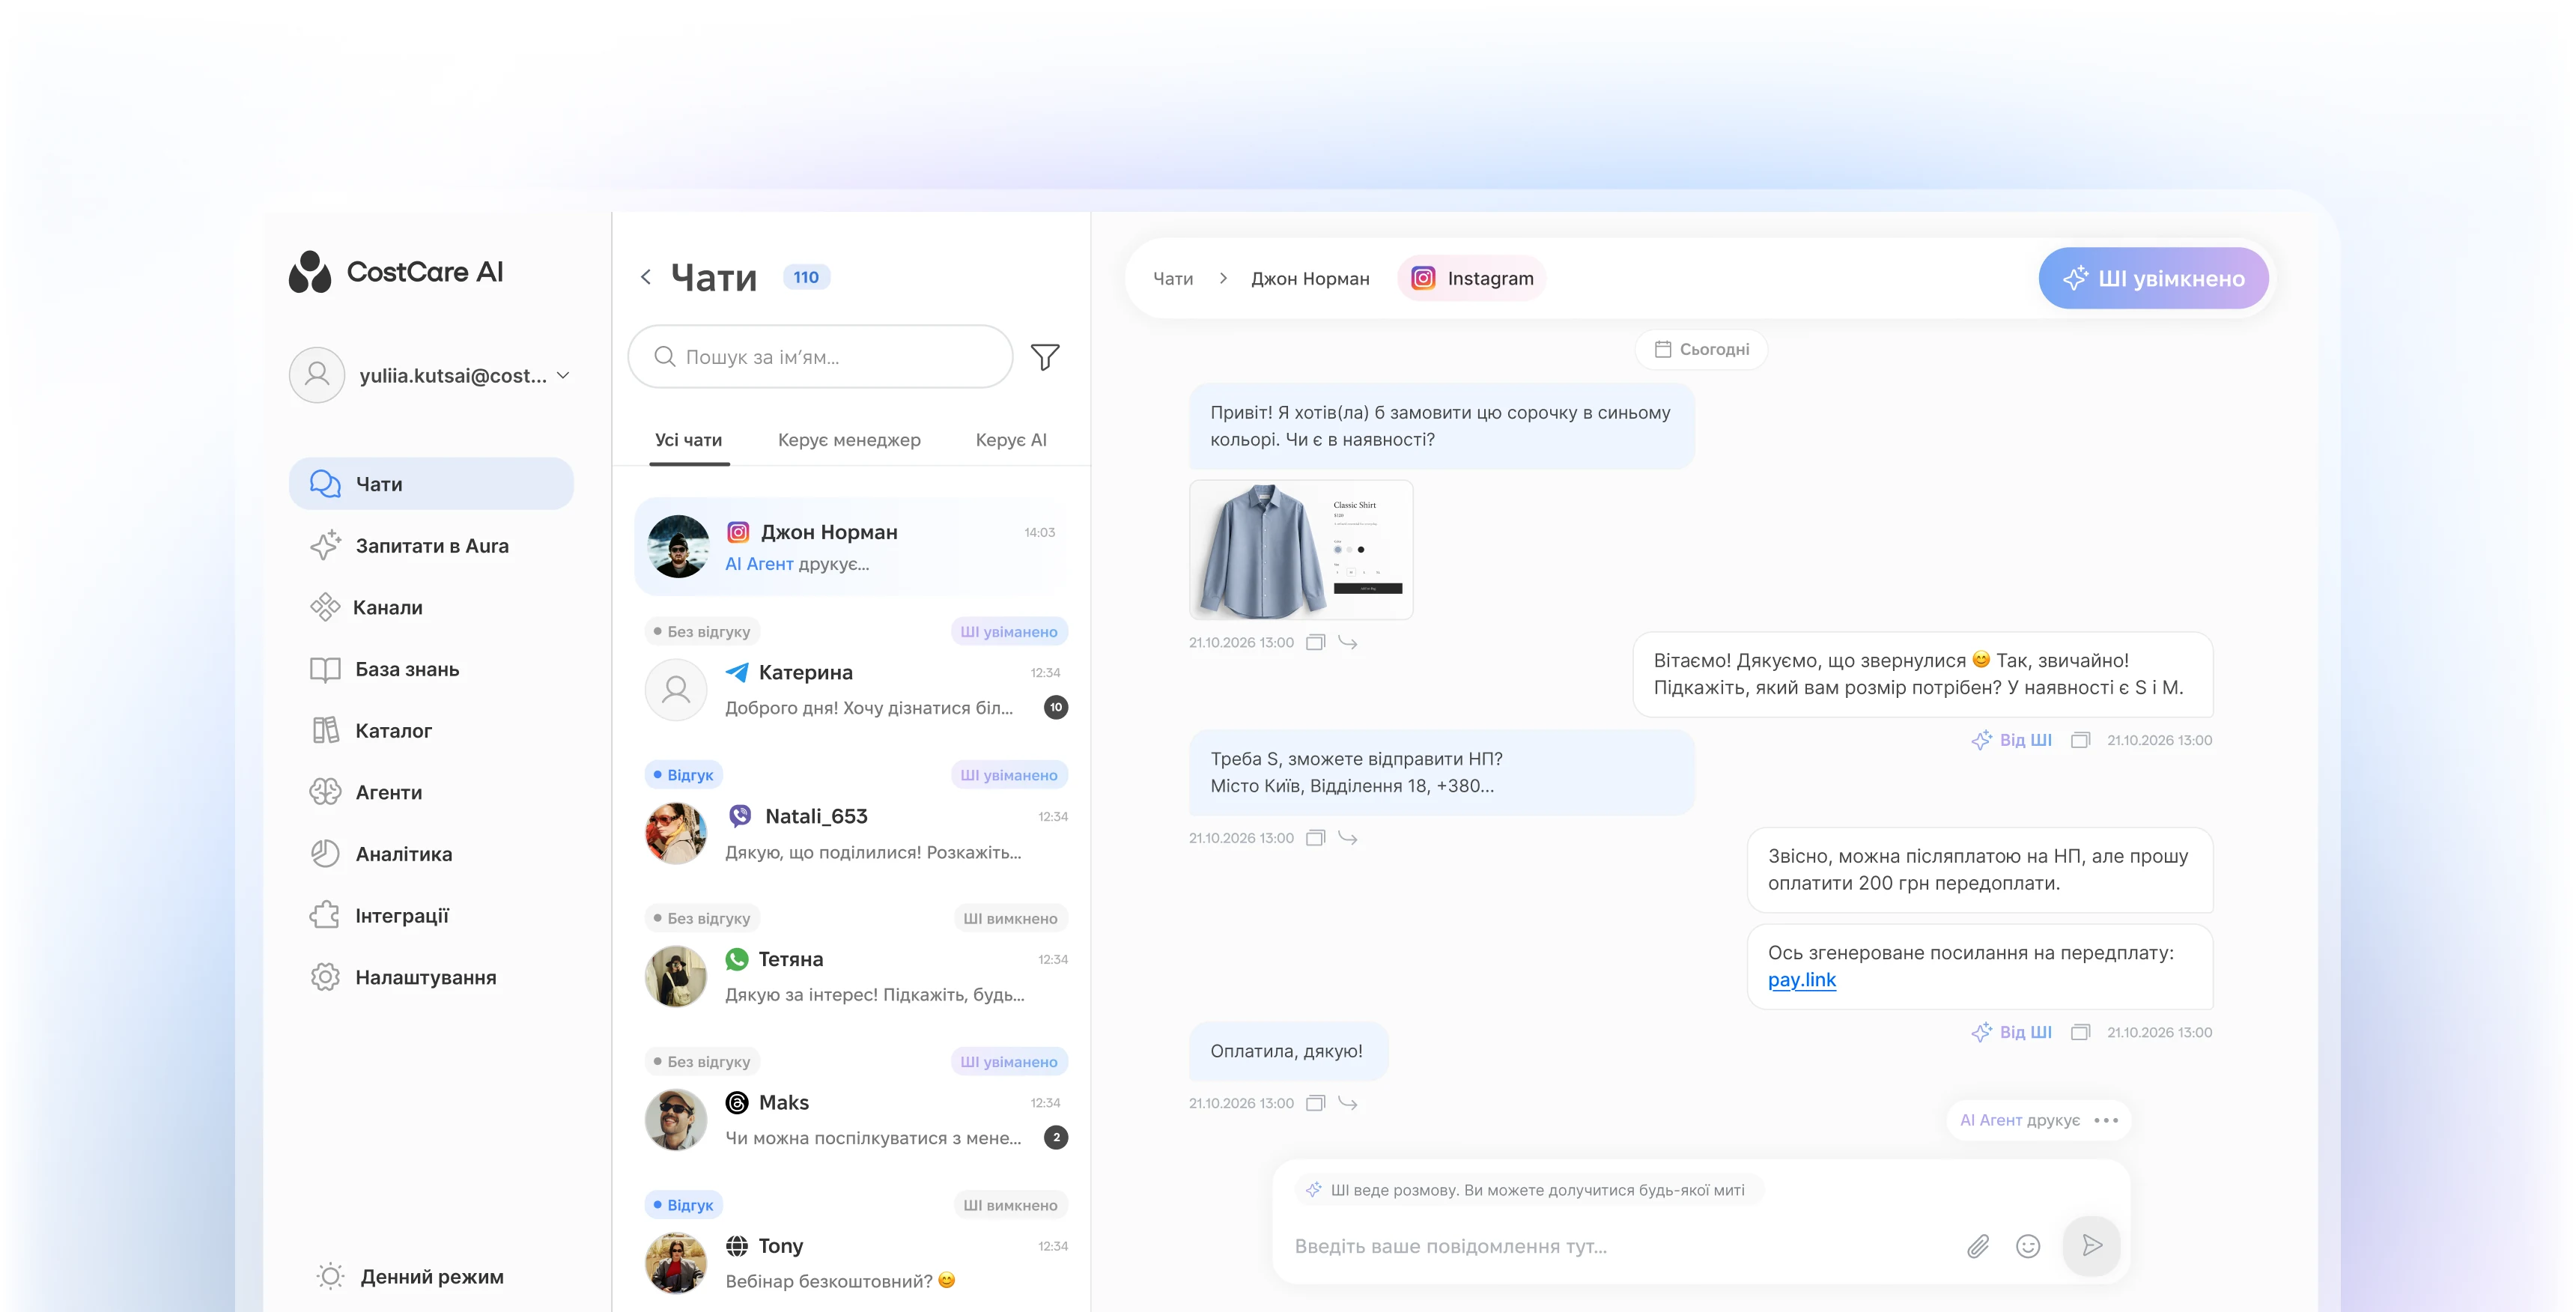Switch to Усі чати tab
This screenshot has height=1312, width=2576.
[689, 440]
